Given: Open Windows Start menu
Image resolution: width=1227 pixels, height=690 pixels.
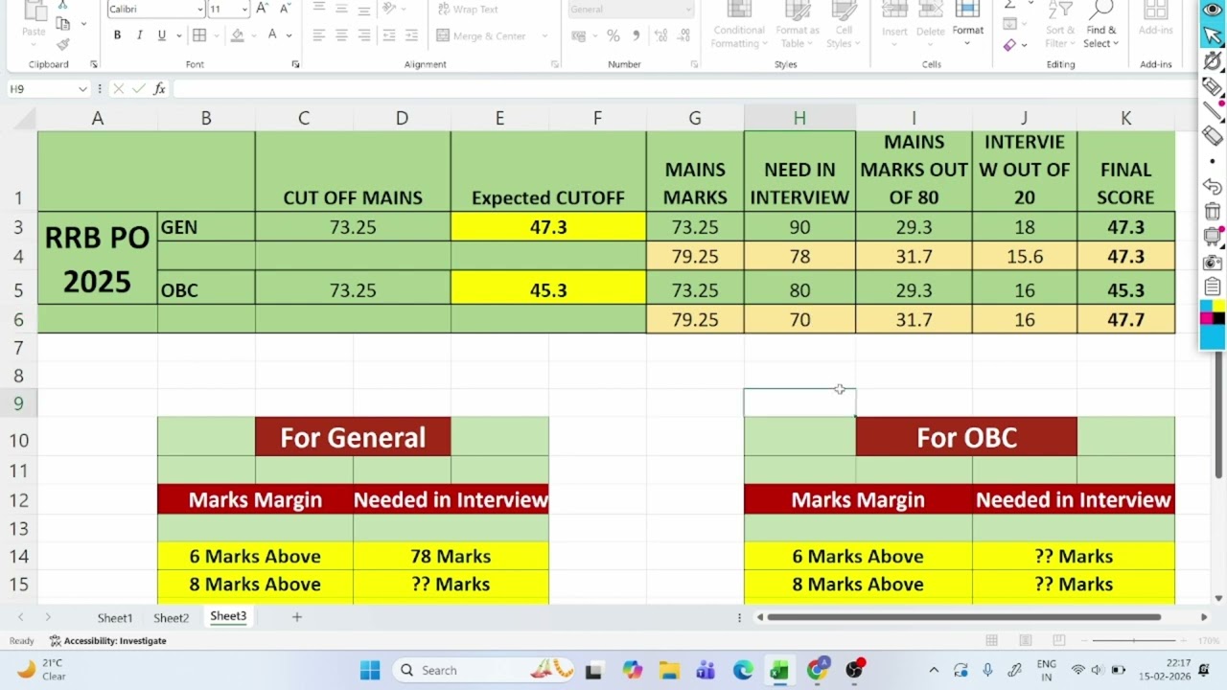Looking at the screenshot, I should (x=370, y=670).
